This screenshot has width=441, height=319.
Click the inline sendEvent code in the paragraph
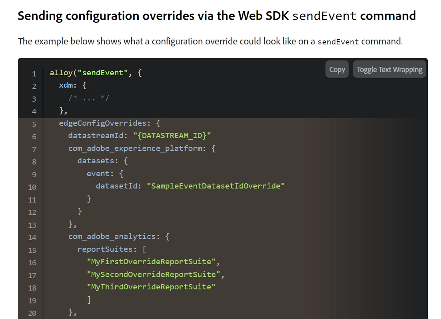(338, 42)
